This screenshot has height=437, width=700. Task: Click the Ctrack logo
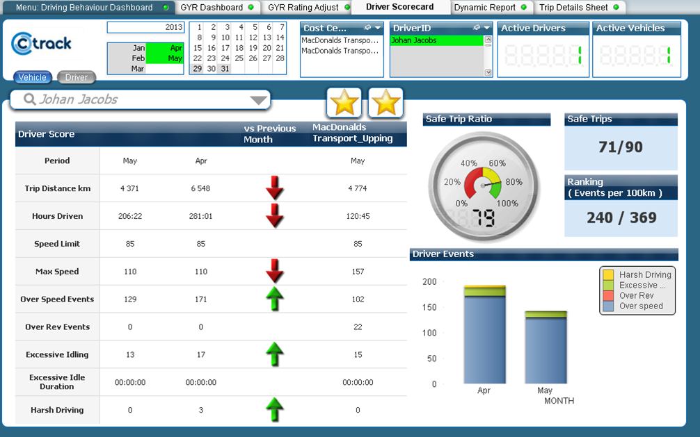[x=42, y=44]
